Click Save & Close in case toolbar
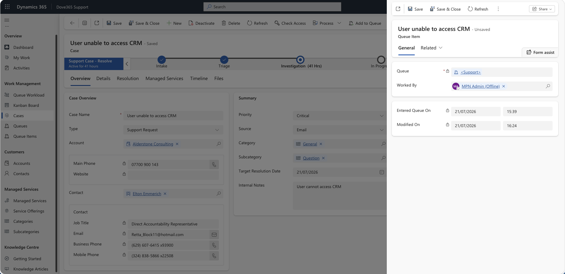Image resolution: width=565 pixels, height=274 pixels. point(144,23)
